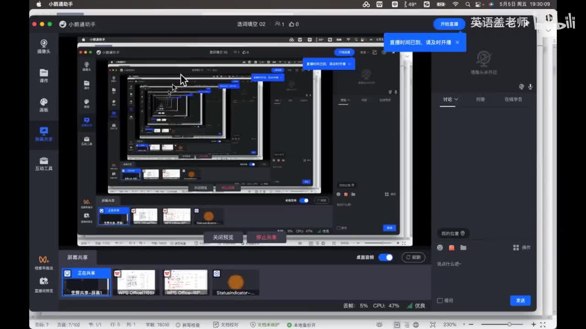Screen dimensions: 586x329
Task: Select the StatusIndicator window thumbnail
Action: pyautogui.click(x=235, y=282)
